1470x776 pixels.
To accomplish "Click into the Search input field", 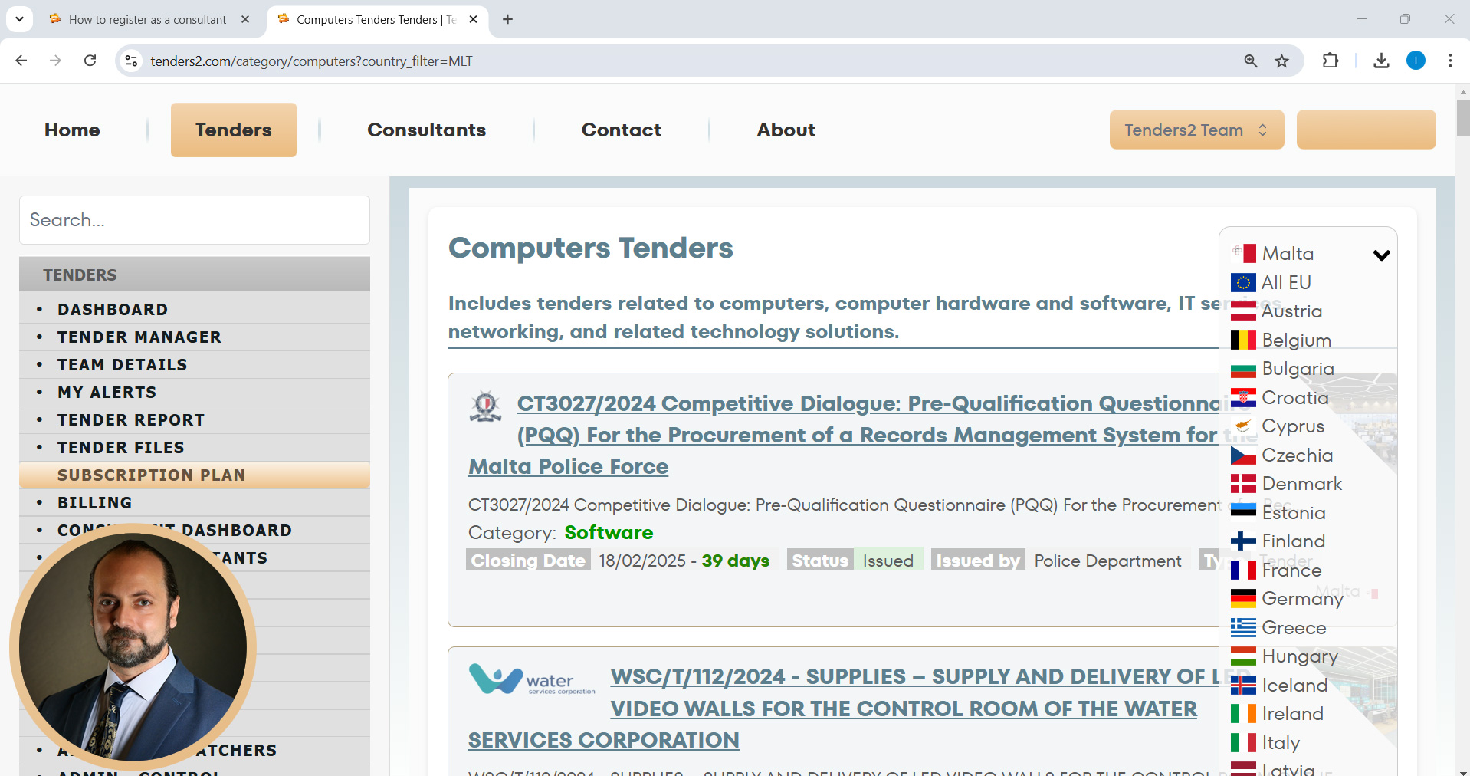I will tap(195, 220).
